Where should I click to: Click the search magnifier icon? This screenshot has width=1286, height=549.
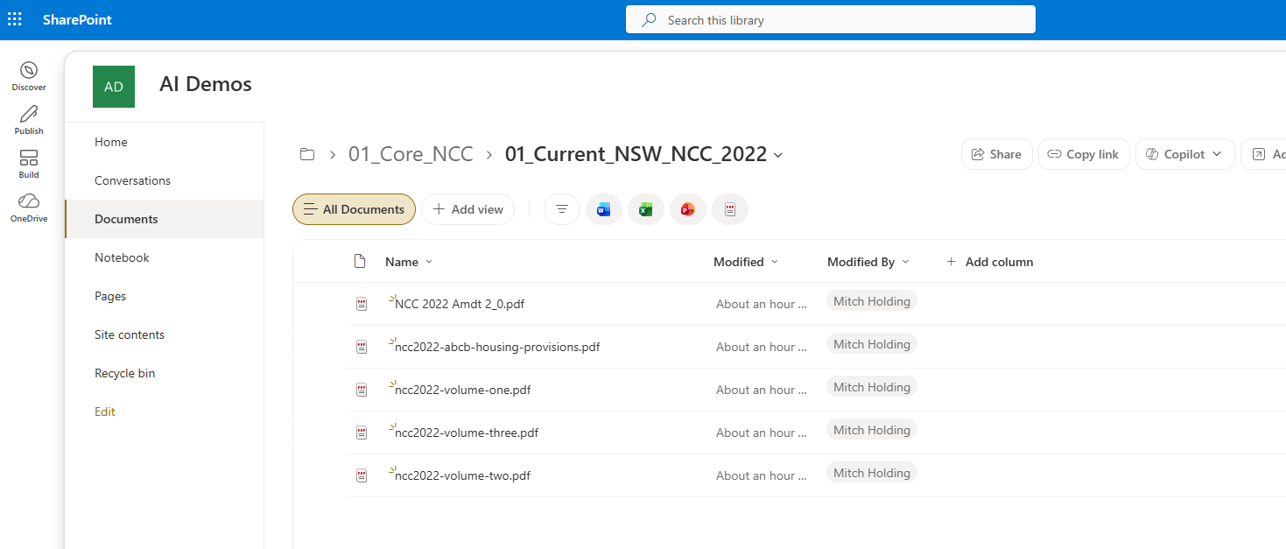click(649, 19)
